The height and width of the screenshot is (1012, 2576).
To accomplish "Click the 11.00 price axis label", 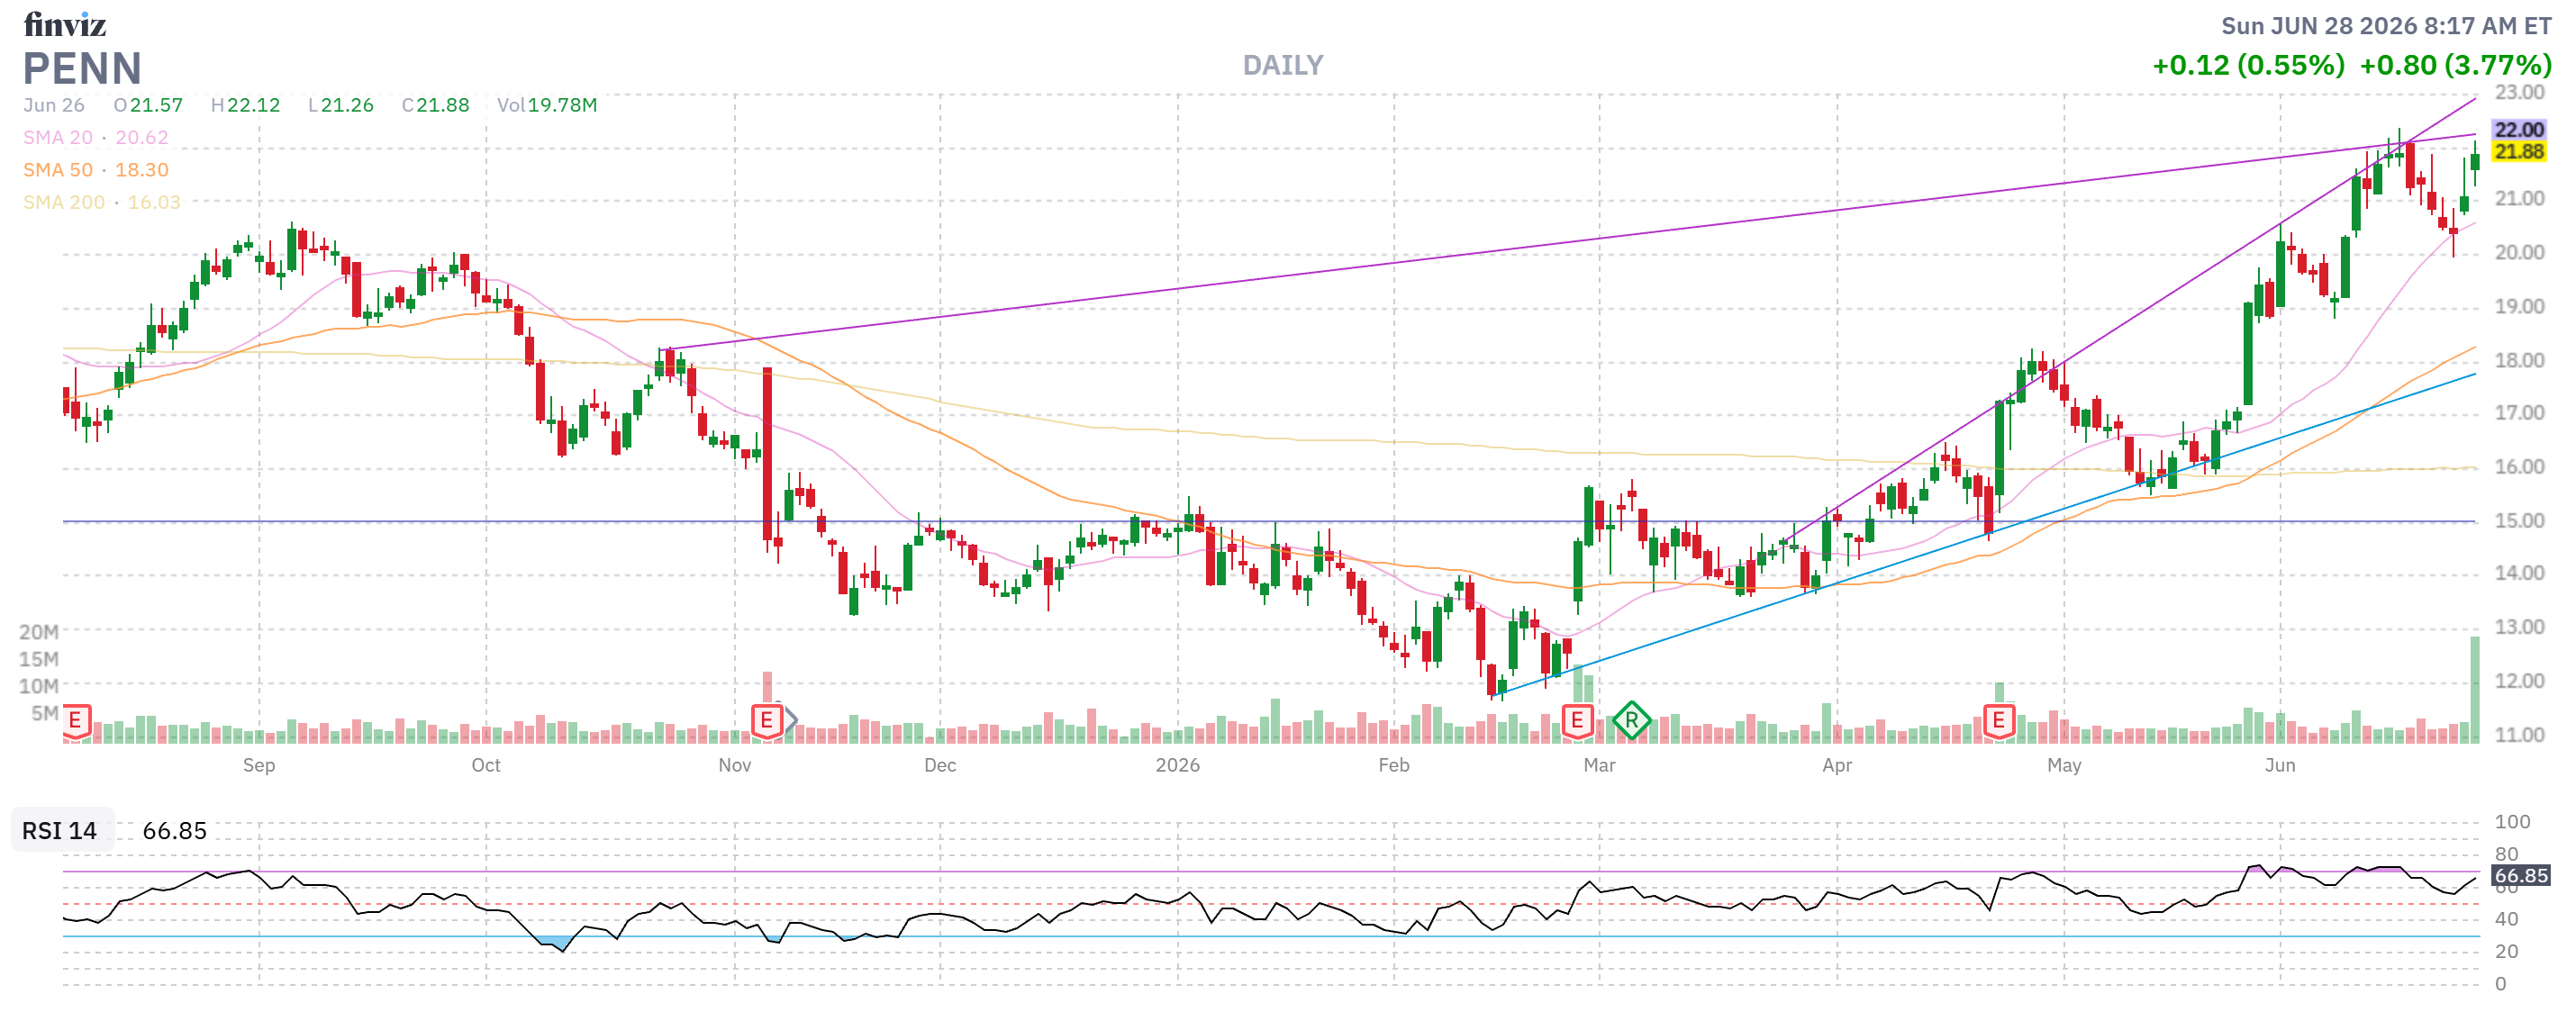I will 2519,735.
